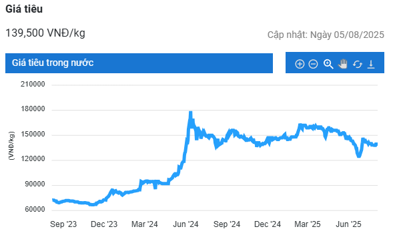The image size is (393, 241).
Task: Zoom out with the minus icon
Action: (313, 64)
